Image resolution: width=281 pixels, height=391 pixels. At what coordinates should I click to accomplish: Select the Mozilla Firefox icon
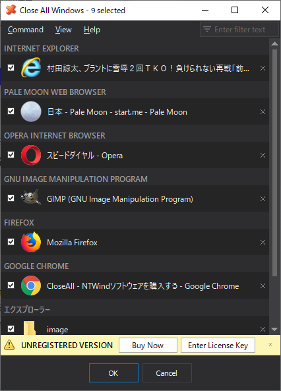point(31,242)
